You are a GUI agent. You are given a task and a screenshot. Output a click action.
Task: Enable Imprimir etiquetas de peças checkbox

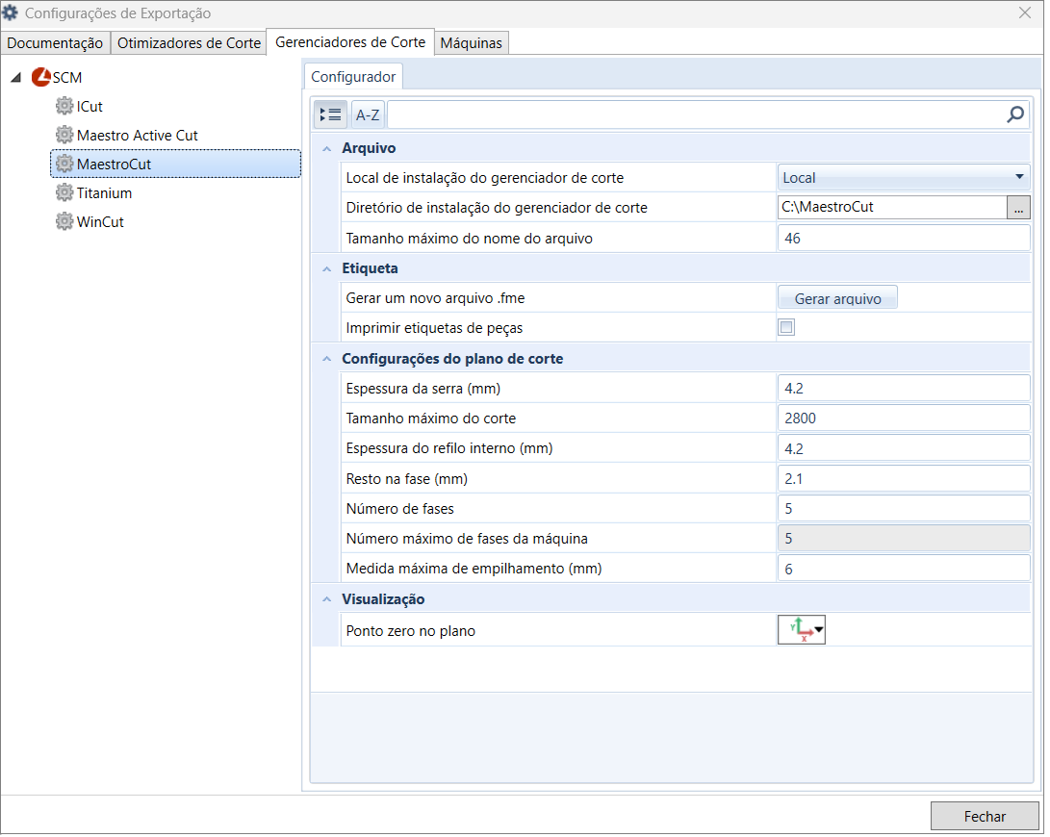pyautogui.click(x=786, y=327)
